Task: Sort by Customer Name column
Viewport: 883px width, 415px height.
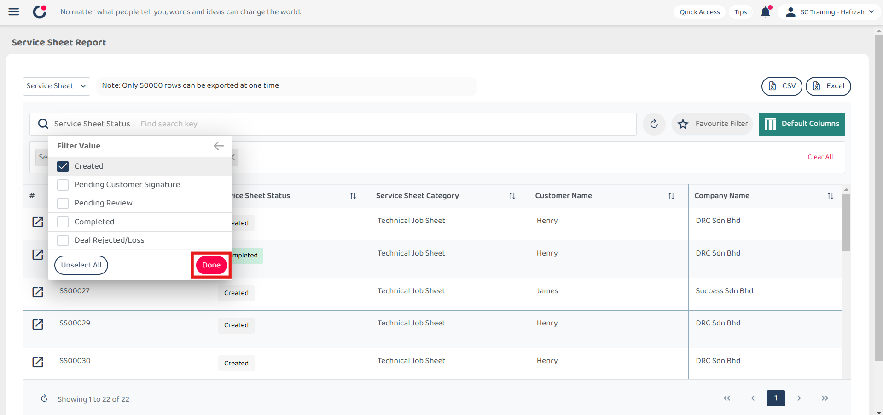Action: click(671, 196)
